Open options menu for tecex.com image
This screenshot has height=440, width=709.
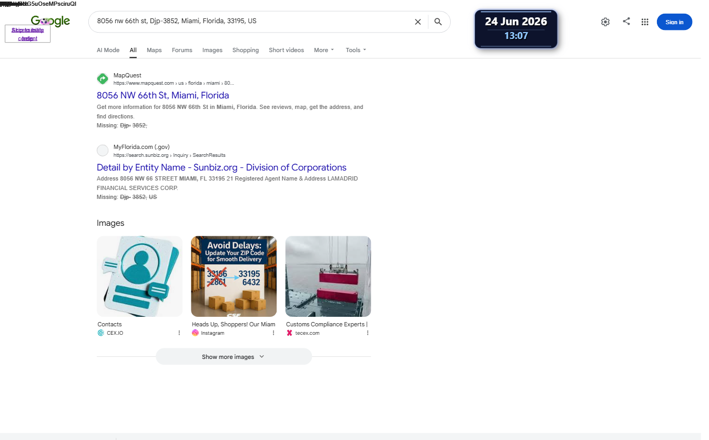[367, 333]
